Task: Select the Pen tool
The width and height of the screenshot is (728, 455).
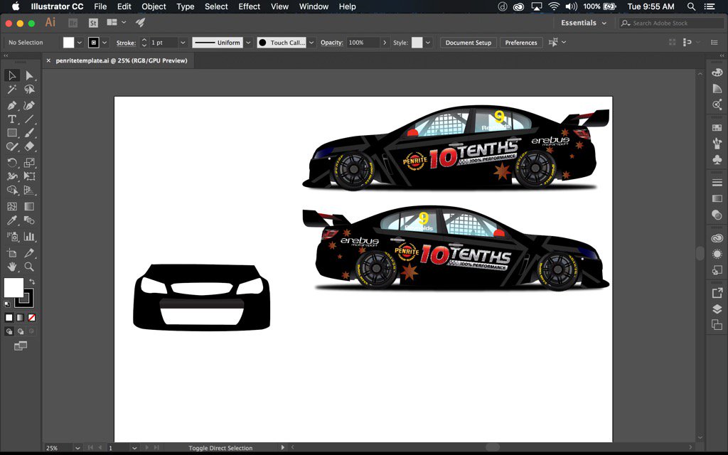Action: click(x=12, y=105)
